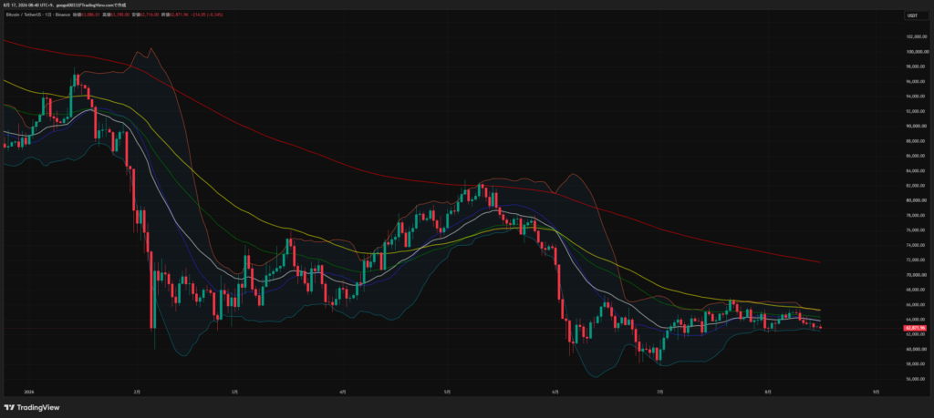The width and height of the screenshot is (934, 418).
Task: Click the 56,000.00 price axis label
Action: [915, 379]
